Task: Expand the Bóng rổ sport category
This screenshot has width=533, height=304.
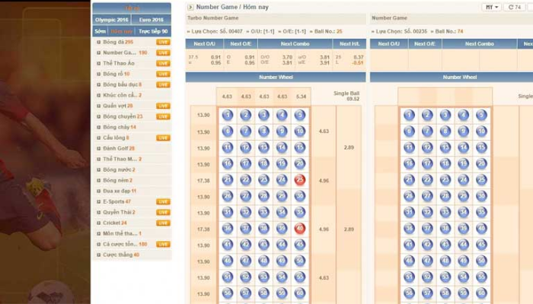Action: coord(116,74)
